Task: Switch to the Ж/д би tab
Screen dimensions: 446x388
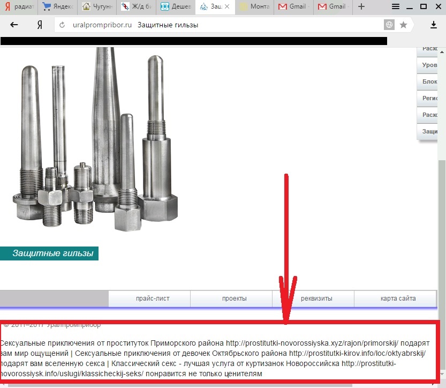Action: (x=135, y=7)
